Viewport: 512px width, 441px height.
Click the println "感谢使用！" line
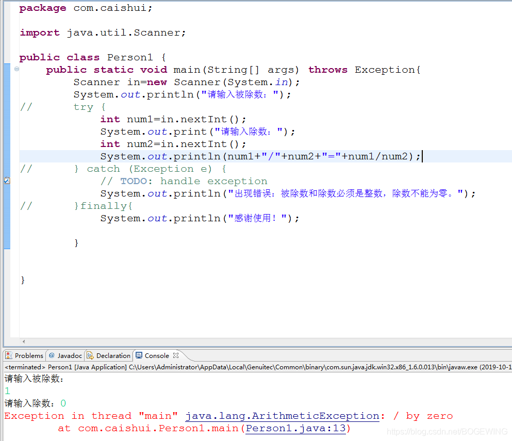[200, 218]
